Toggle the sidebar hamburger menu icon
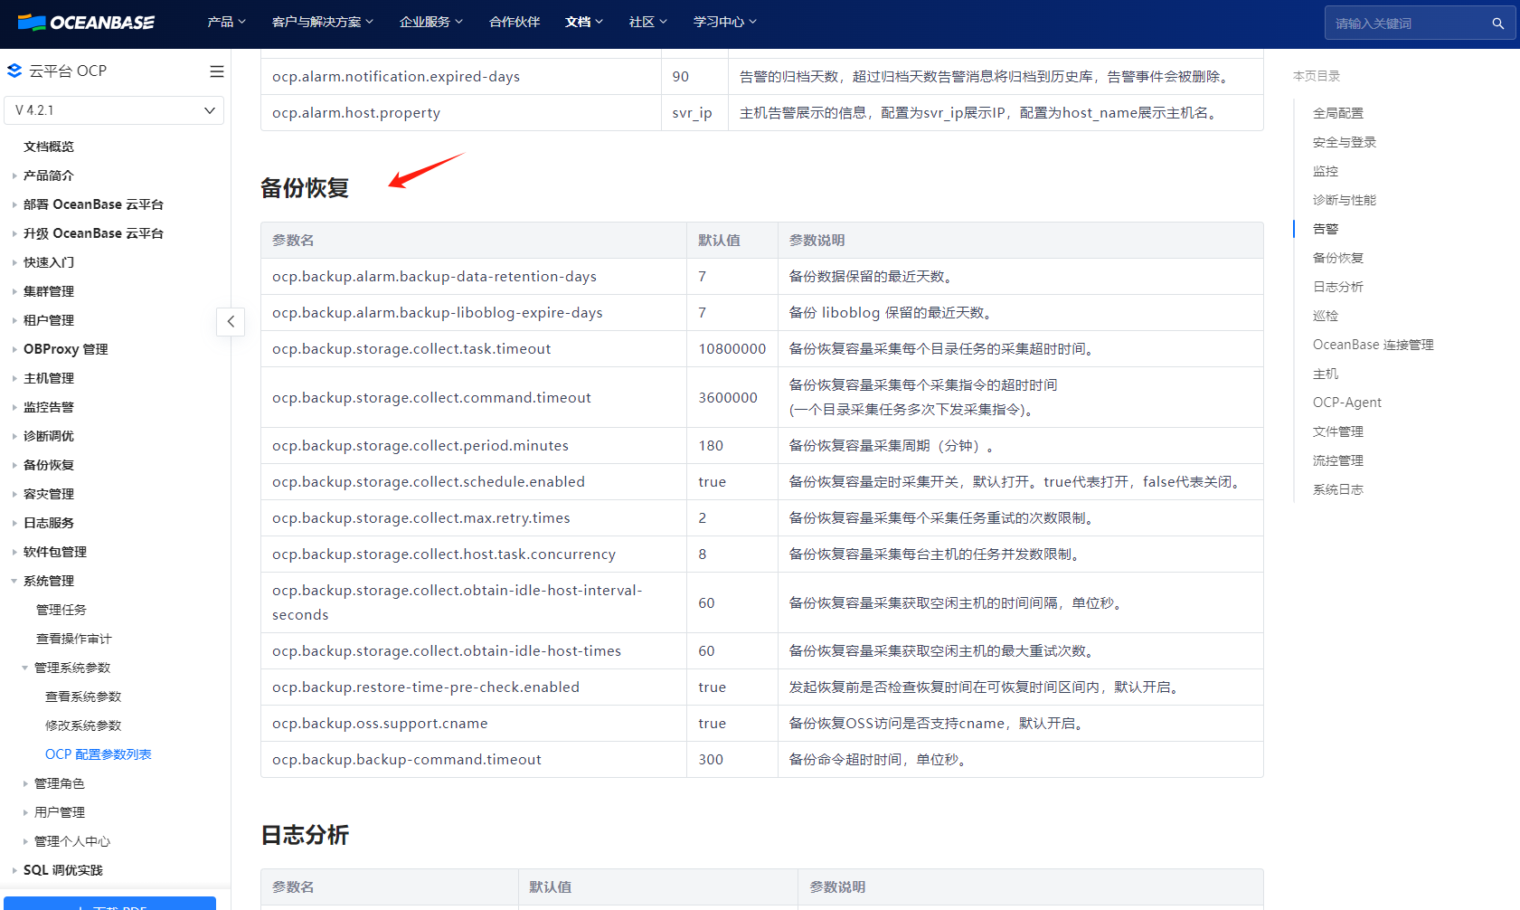Viewport: 1520px width, 910px height. [217, 71]
